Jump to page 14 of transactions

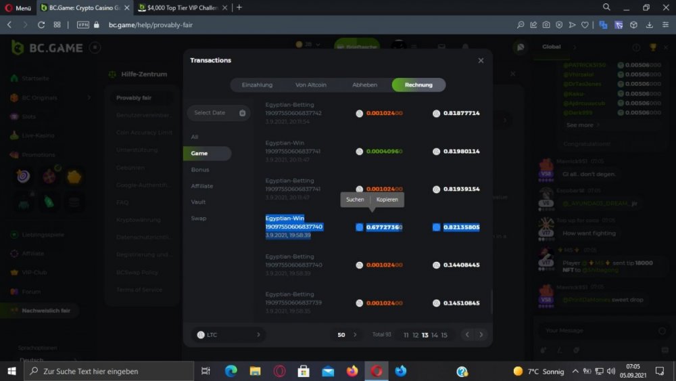[x=435, y=335]
